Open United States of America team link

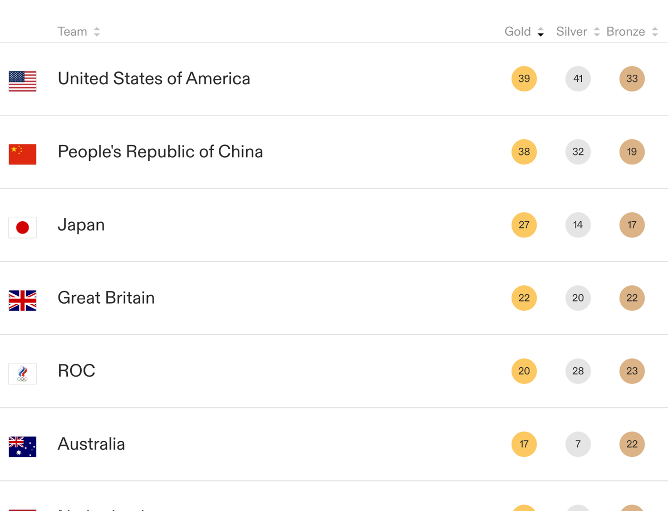click(x=154, y=79)
